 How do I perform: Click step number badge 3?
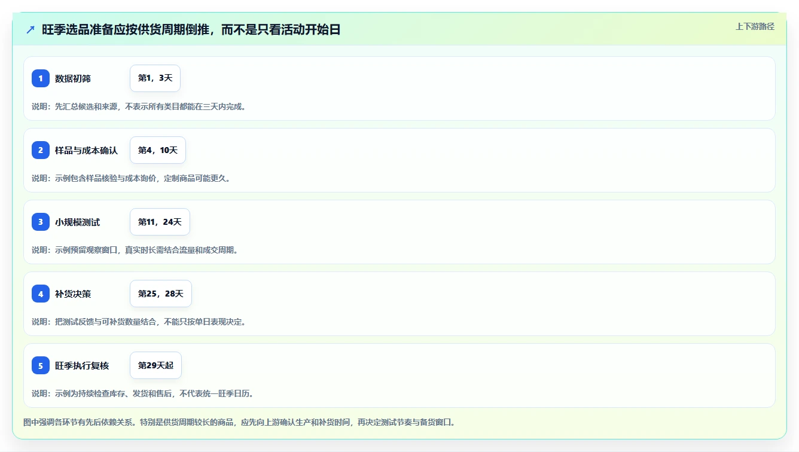pyautogui.click(x=41, y=222)
